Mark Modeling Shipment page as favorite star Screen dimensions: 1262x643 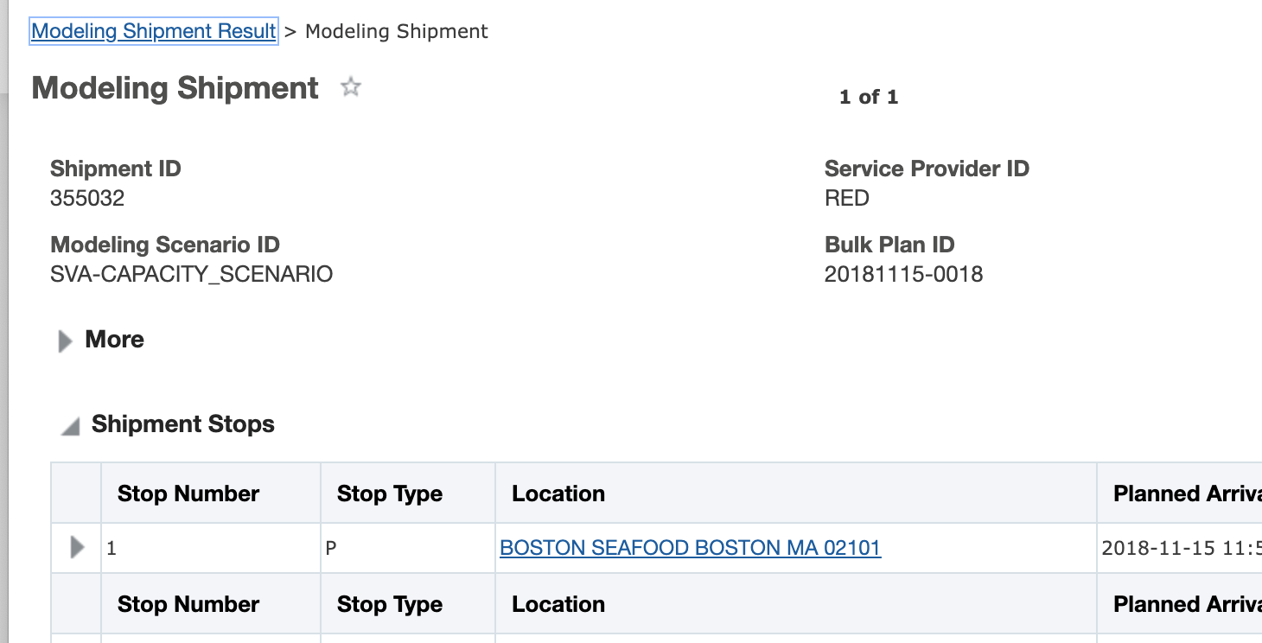(x=350, y=86)
